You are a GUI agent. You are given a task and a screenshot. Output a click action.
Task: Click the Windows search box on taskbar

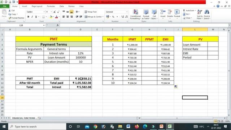click(x=37, y=126)
